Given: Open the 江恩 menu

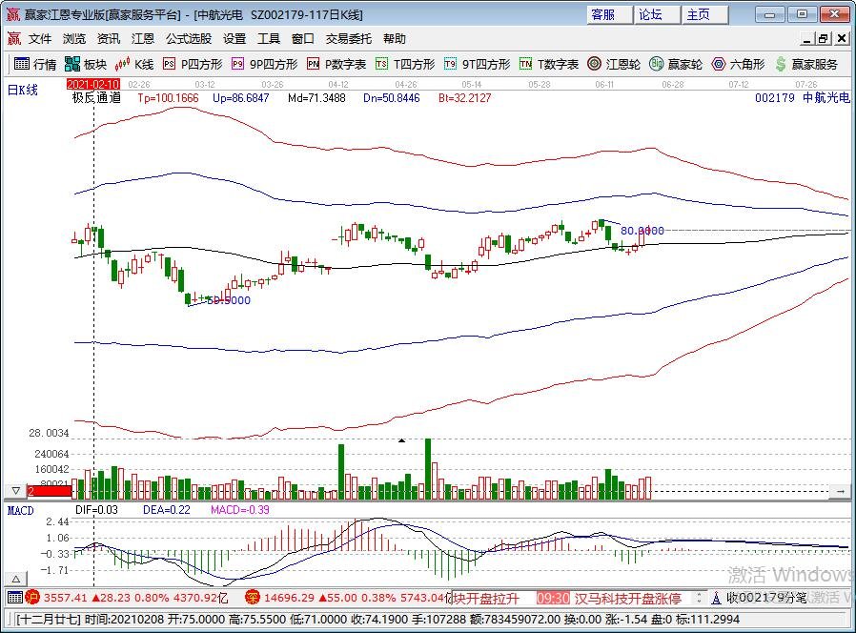Looking at the screenshot, I should pyautogui.click(x=142, y=39).
